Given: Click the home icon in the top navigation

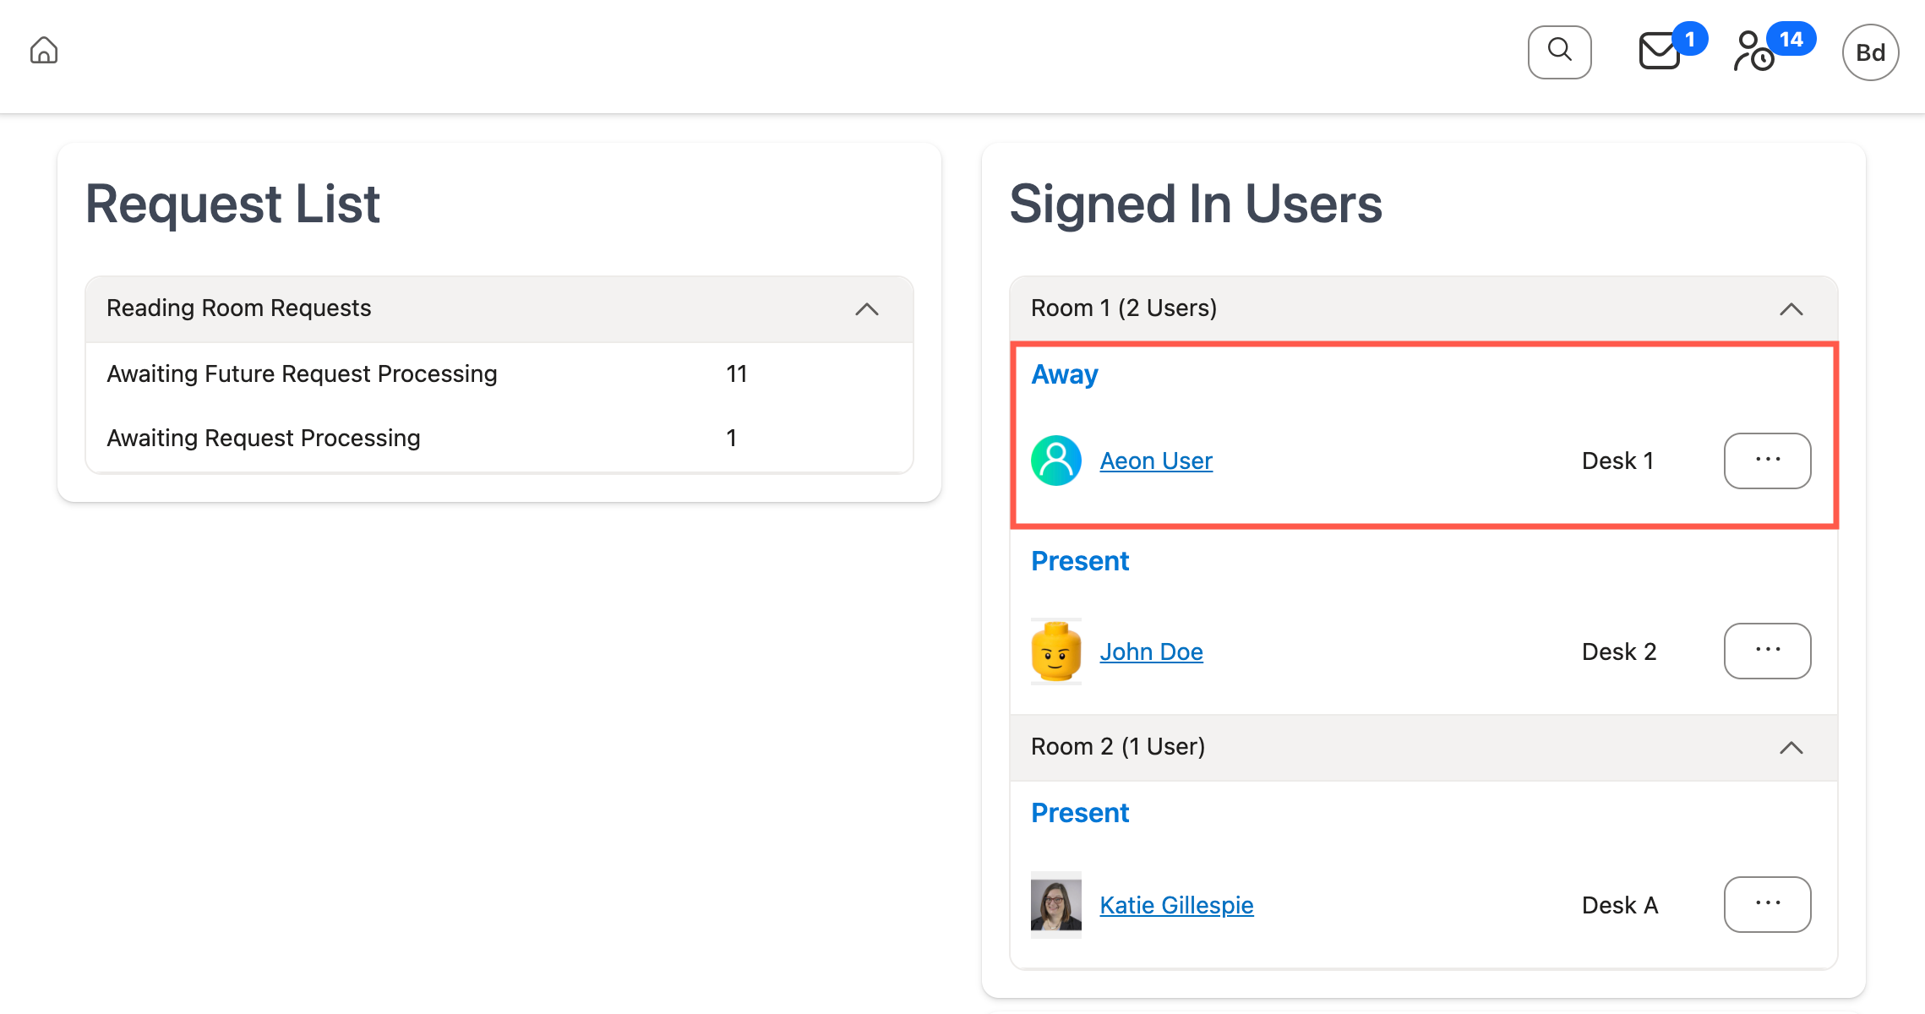Looking at the screenshot, I should point(43,51).
